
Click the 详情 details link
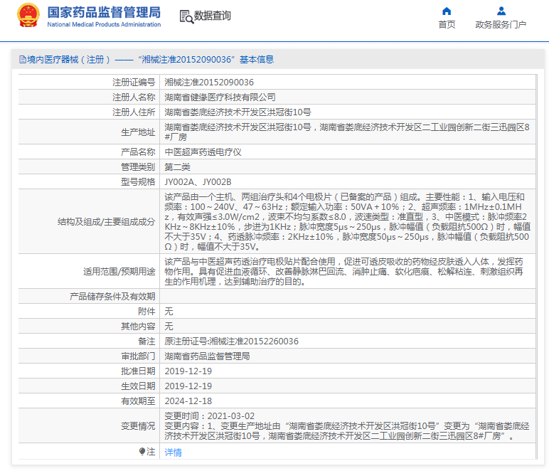click(x=173, y=452)
